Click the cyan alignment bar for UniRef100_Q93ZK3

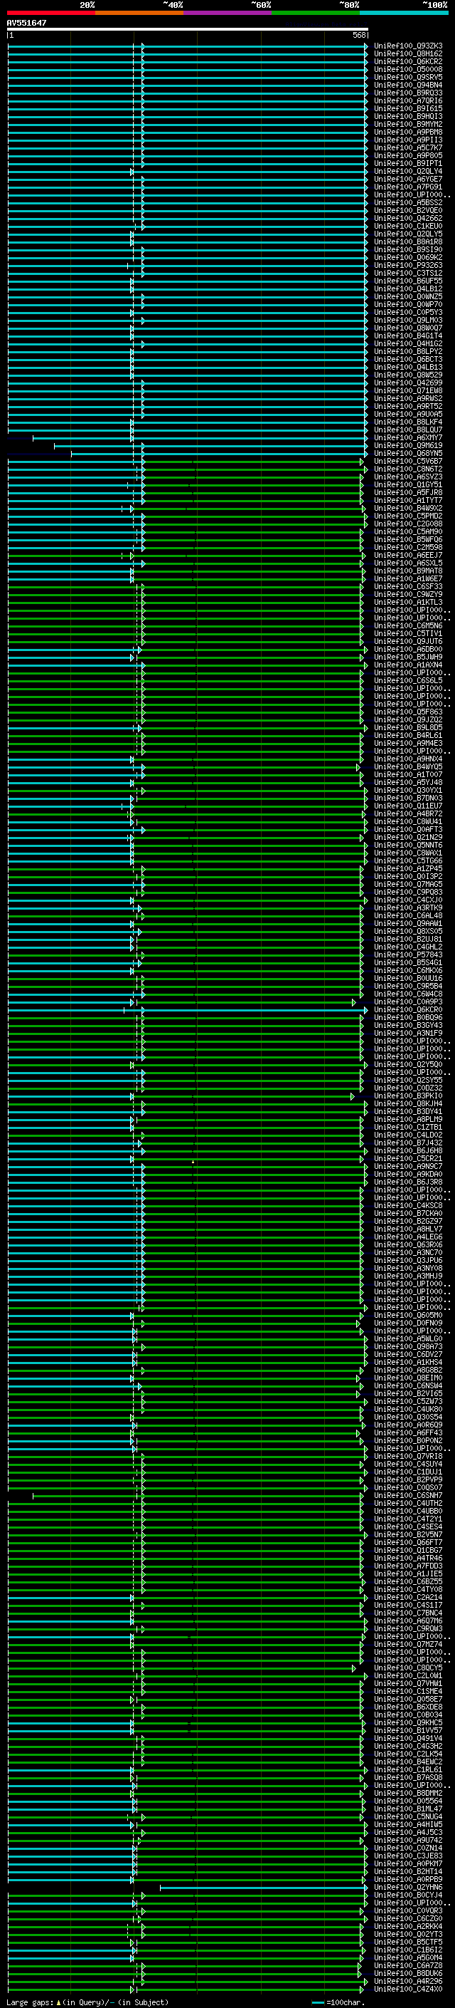coord(188,46)
